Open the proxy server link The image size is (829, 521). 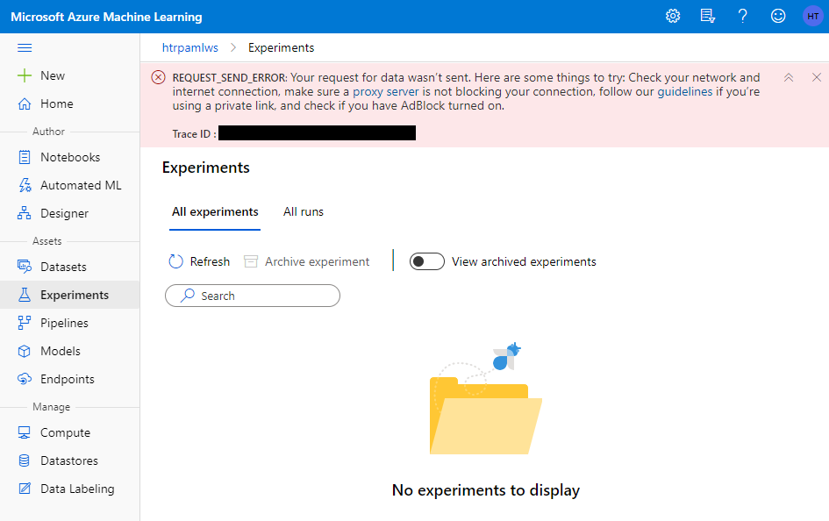[x=385, y=91]
